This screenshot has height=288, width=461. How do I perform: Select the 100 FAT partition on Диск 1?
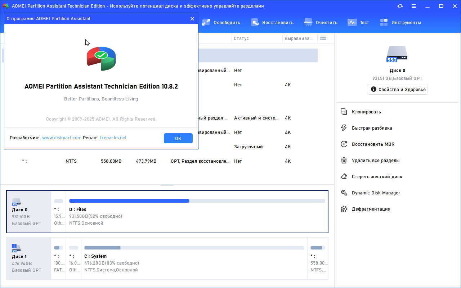(x=58, y=258)
